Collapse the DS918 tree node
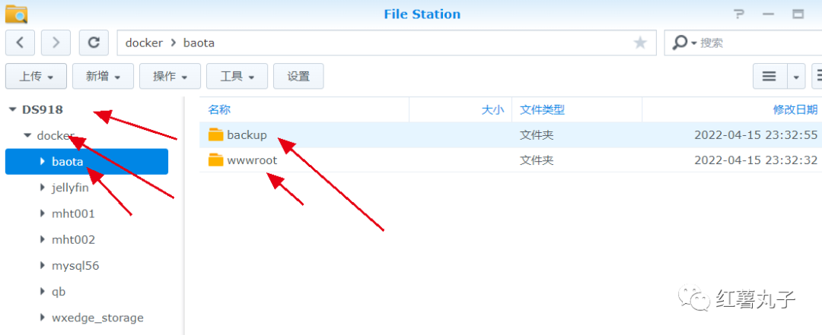This screenshot has height=335, width=822. coord(13,109)
